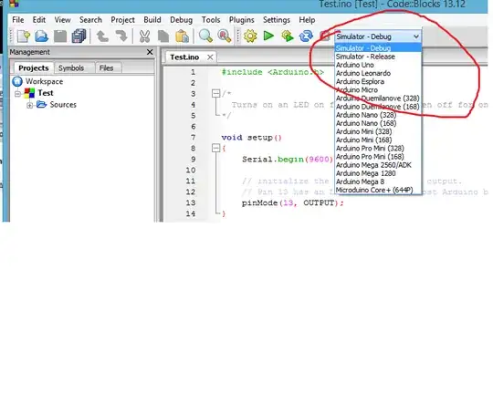
Task: Click the Save all files icon
Action: pos(79,36)
